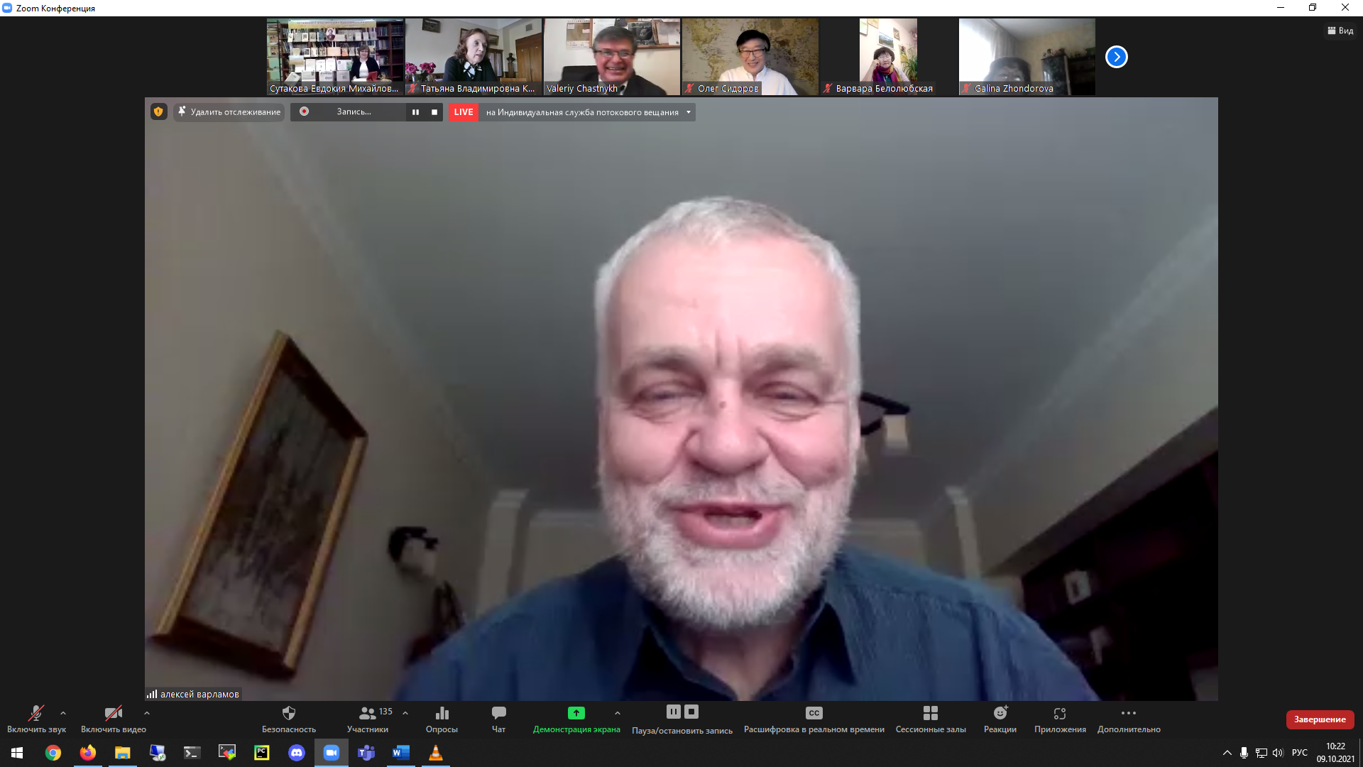Viewport: 1363px width, 767px height.
Task: Open Безопасность security menu
Action: tap(289, 719)
